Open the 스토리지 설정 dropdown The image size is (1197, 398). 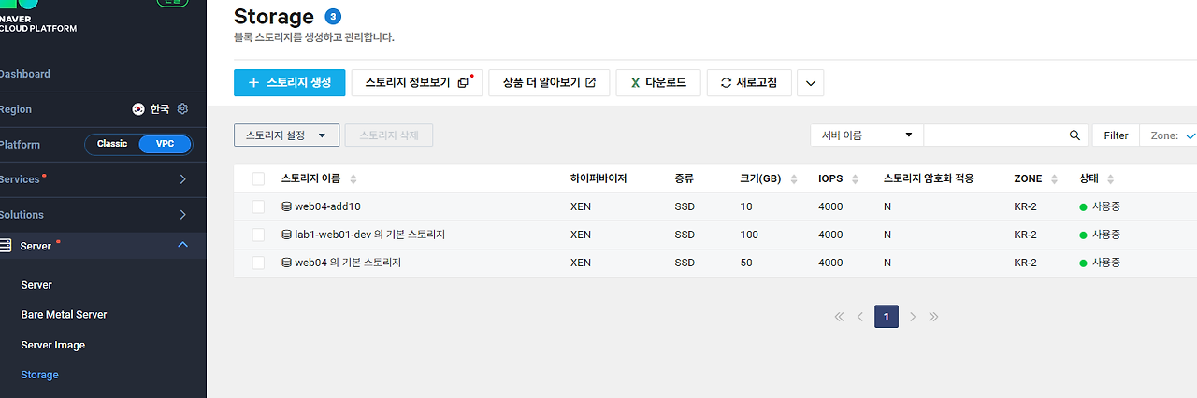coord(286,135)
